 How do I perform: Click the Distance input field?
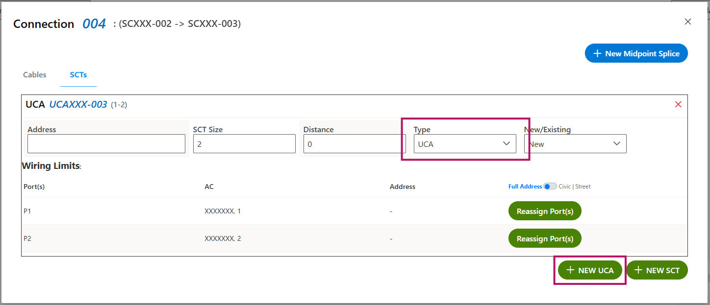point(354,144)
